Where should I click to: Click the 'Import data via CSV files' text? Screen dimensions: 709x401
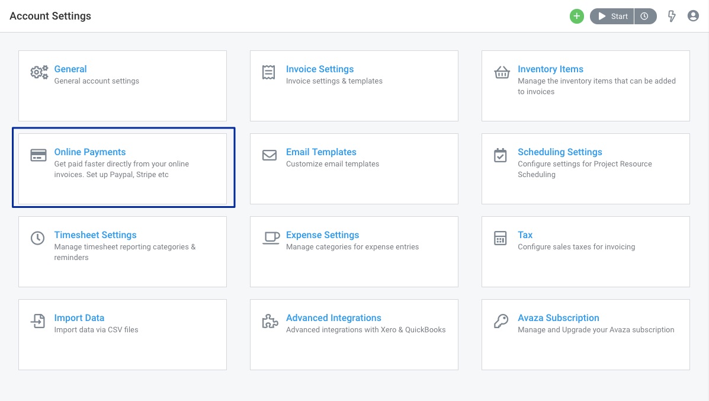[97, 329]
